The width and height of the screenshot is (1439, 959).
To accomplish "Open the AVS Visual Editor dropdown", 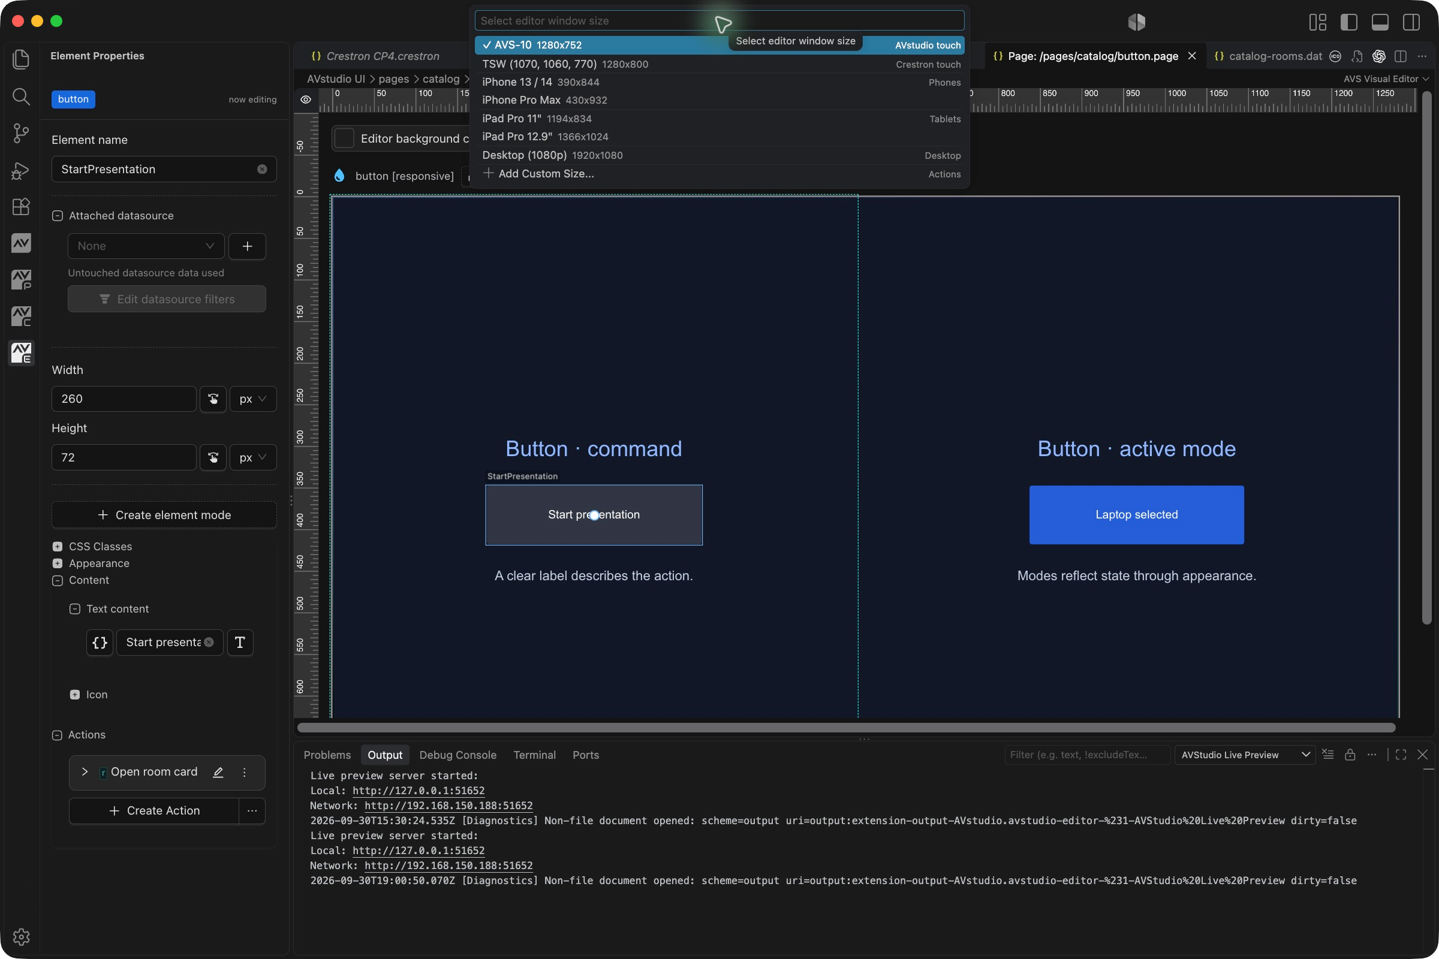I will 1386,79.
